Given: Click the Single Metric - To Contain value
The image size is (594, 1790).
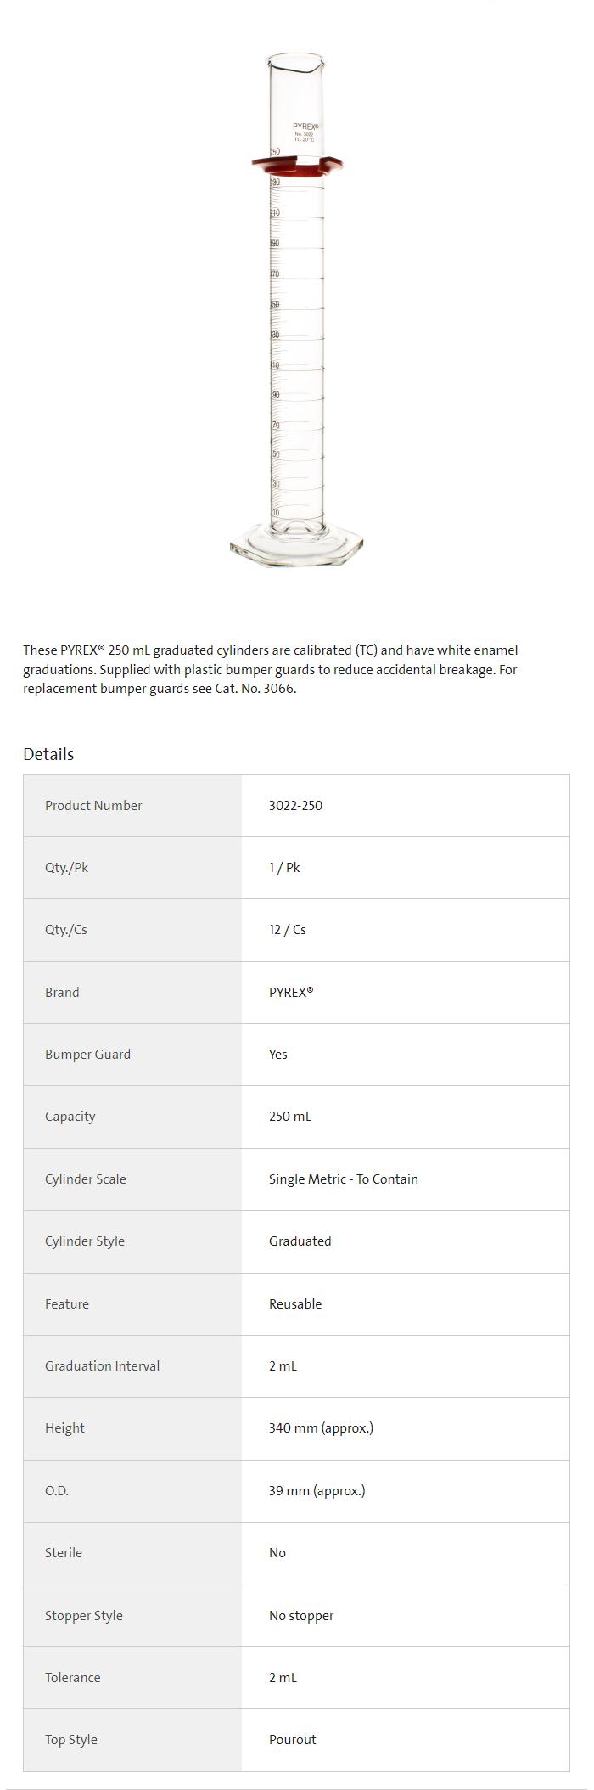Looking at the screenshot, I should coord(343,1179).
